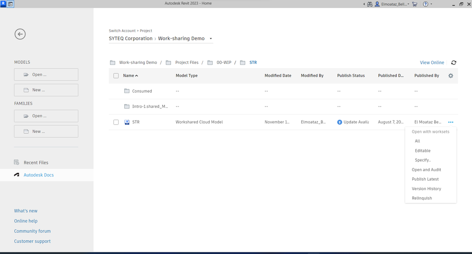The image size is (472, 254).
Task: Click SYTEQ Corporation account name
Action: pyautogui.click(x=131, y=39)
